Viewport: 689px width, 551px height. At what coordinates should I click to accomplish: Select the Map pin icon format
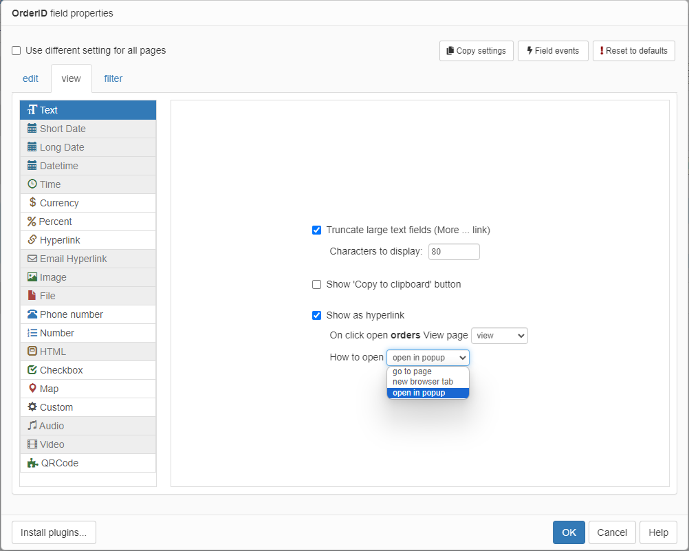[x=32, y=389]
